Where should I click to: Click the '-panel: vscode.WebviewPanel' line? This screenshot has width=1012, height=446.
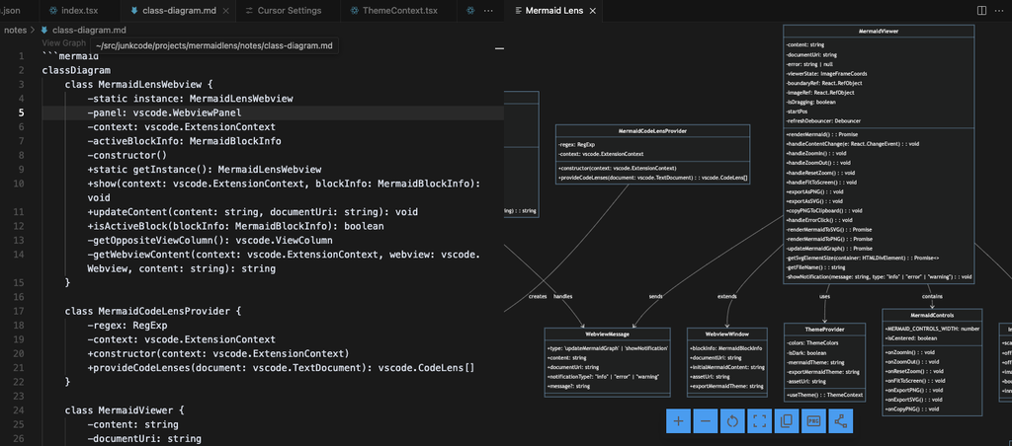(165, 112)
